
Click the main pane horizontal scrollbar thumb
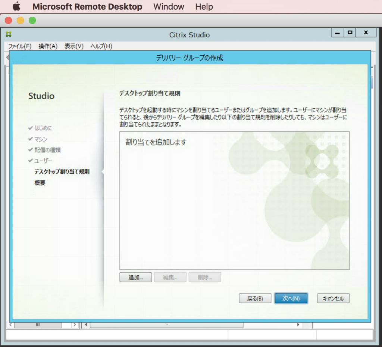pyautogui.click(x=167, y=325)
